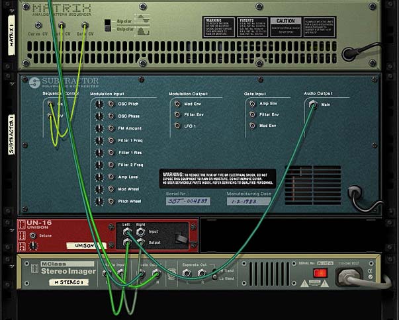The image size is (399, 320).
Task: Click the SUBTRACTOR 1 name tape label
Action: (x=12, y=134)
